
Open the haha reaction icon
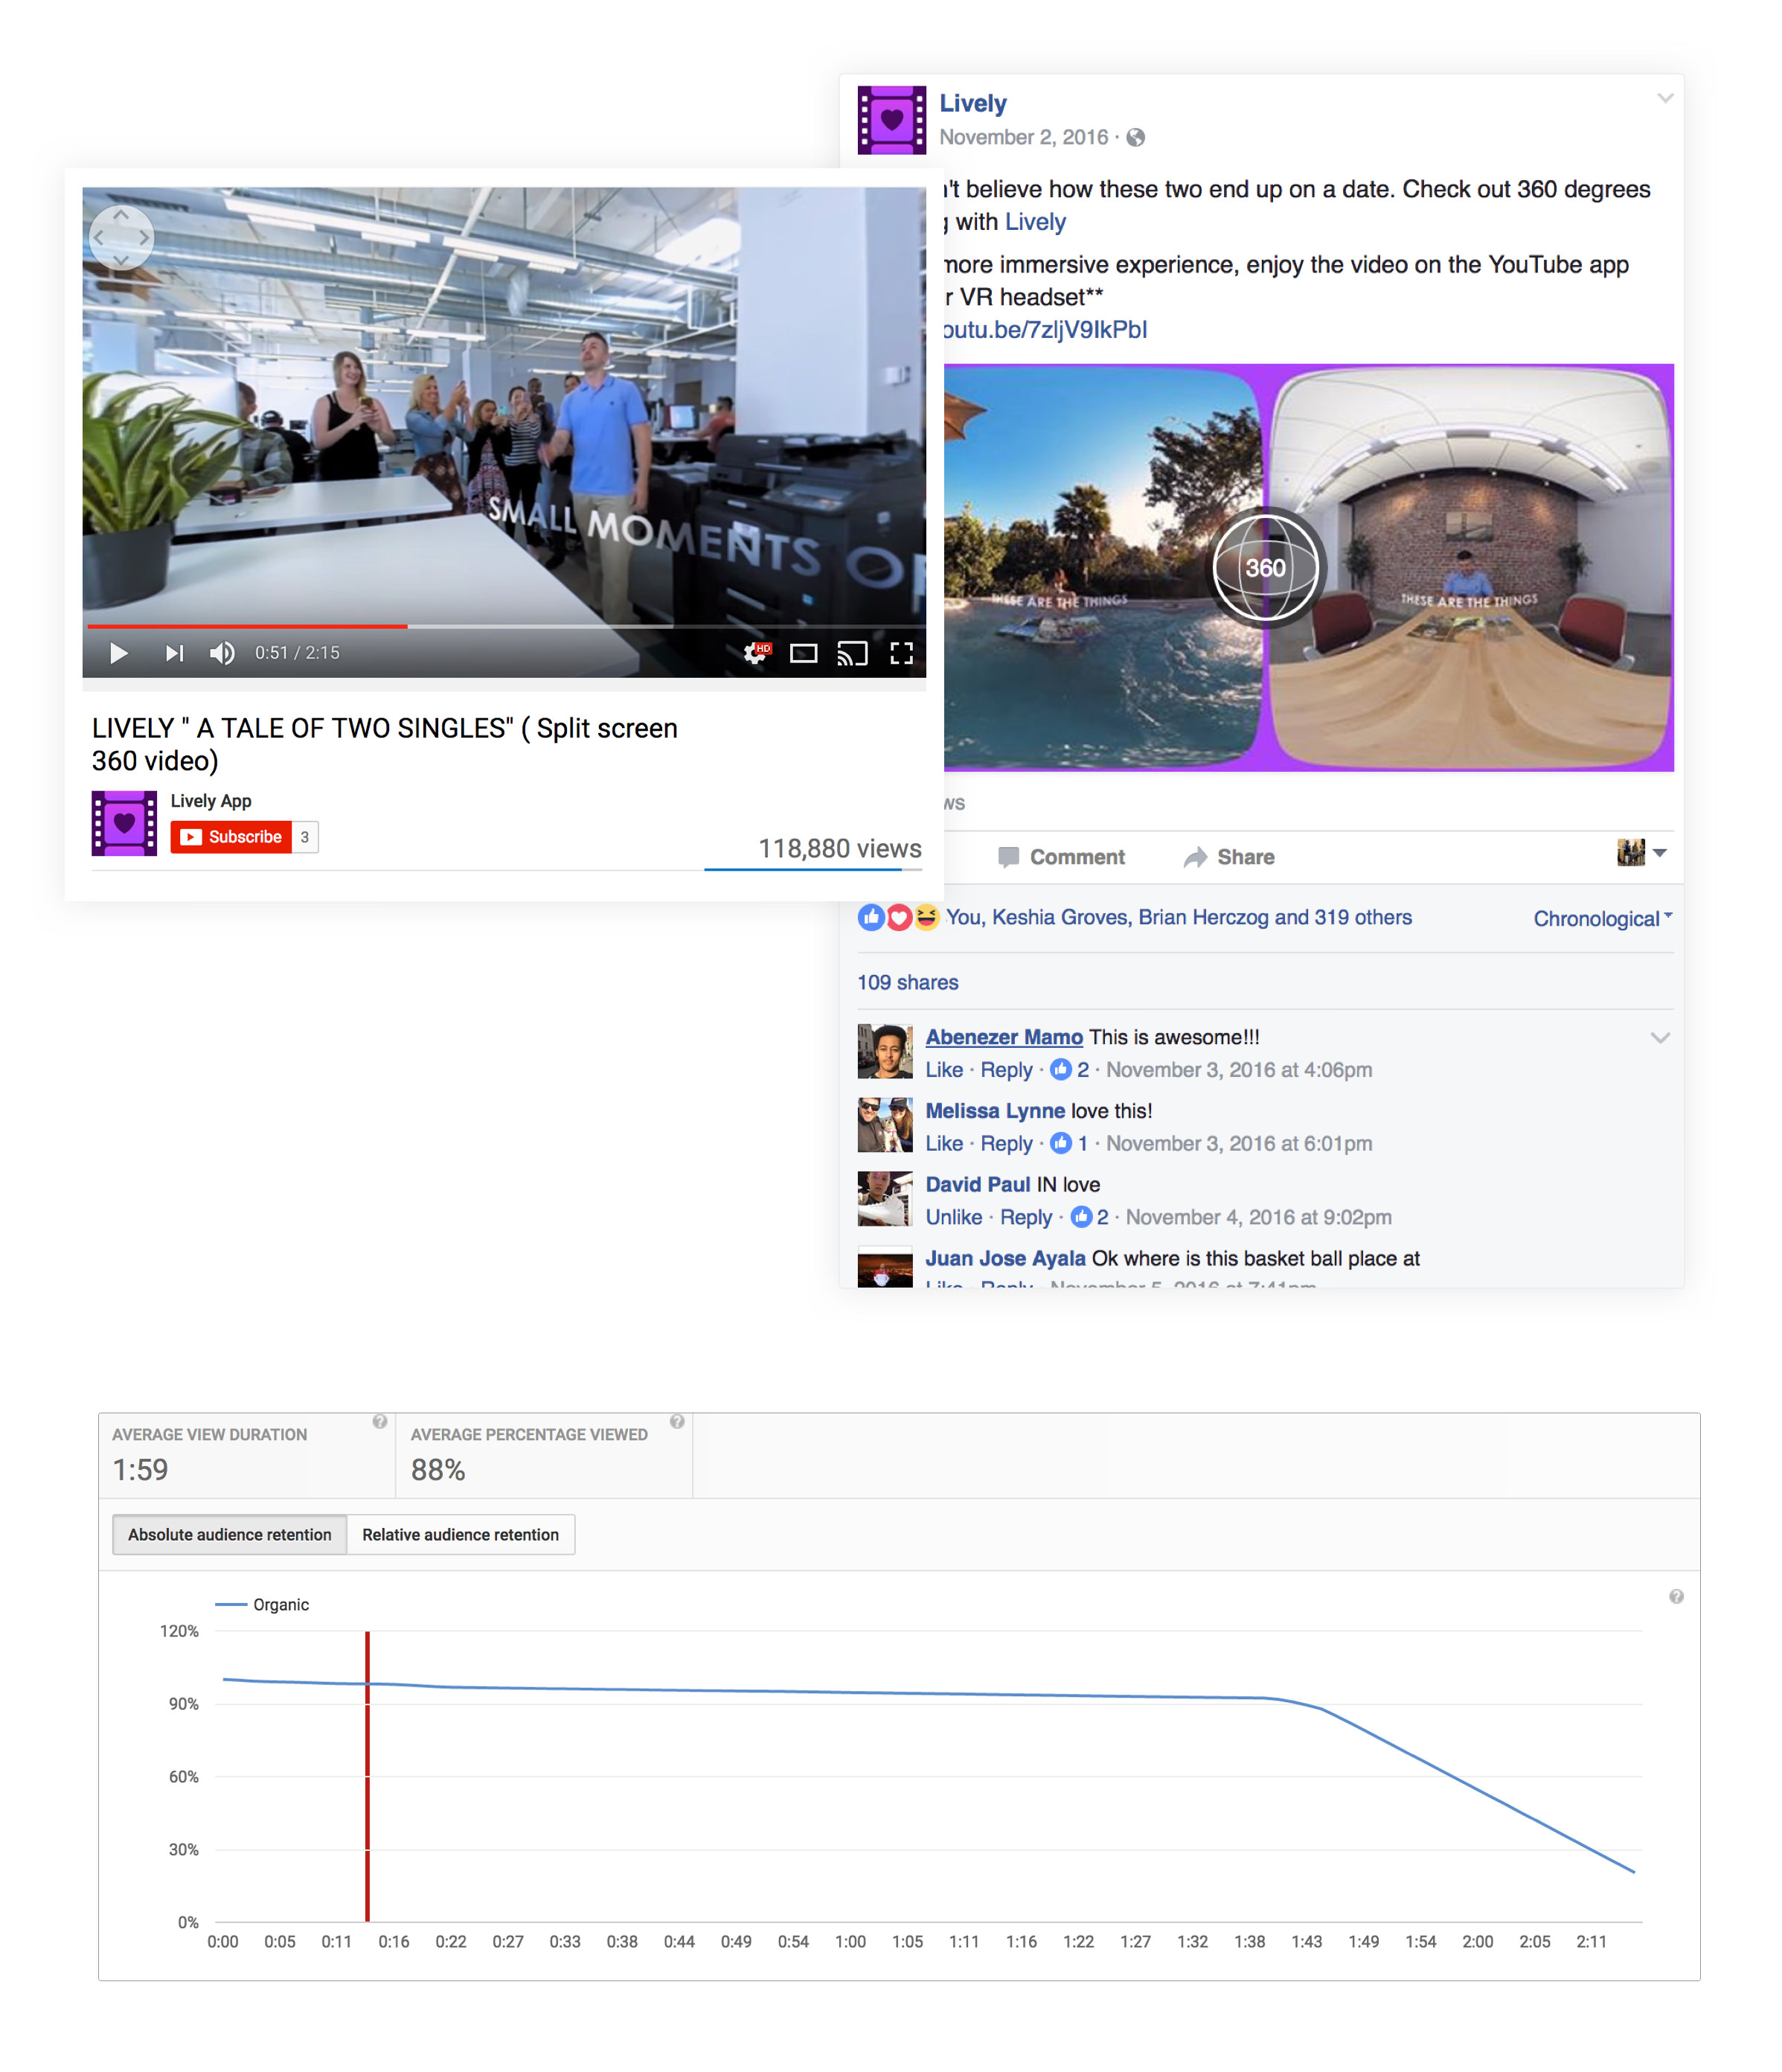tap(926, 917)
